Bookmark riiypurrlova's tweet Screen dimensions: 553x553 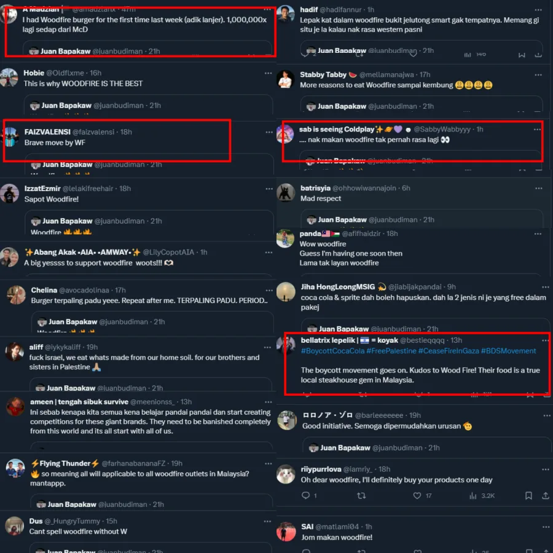(528, 495)
